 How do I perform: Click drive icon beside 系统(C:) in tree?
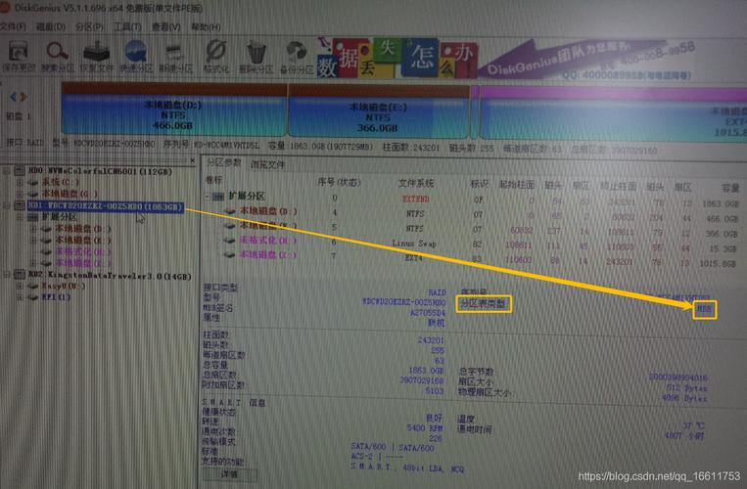pos(33,182)
